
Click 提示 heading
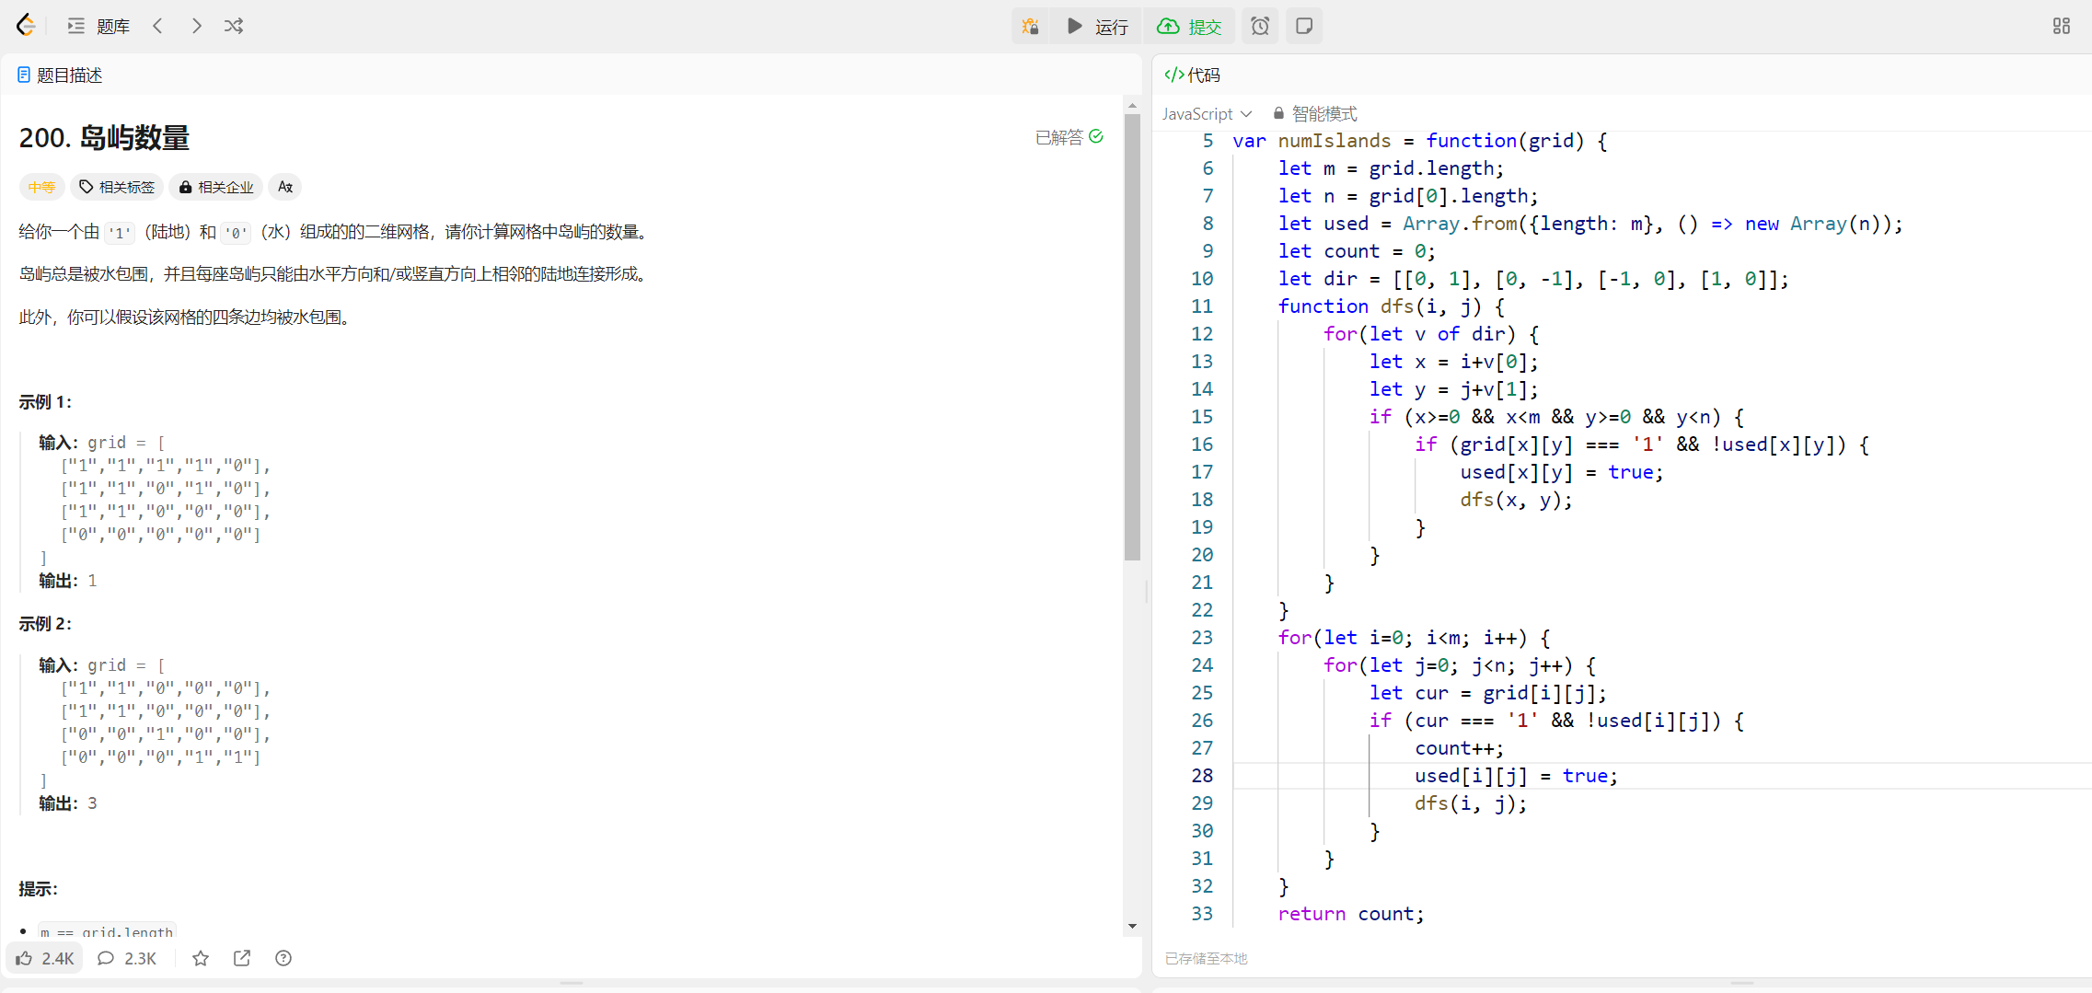(x=39, y=889)
